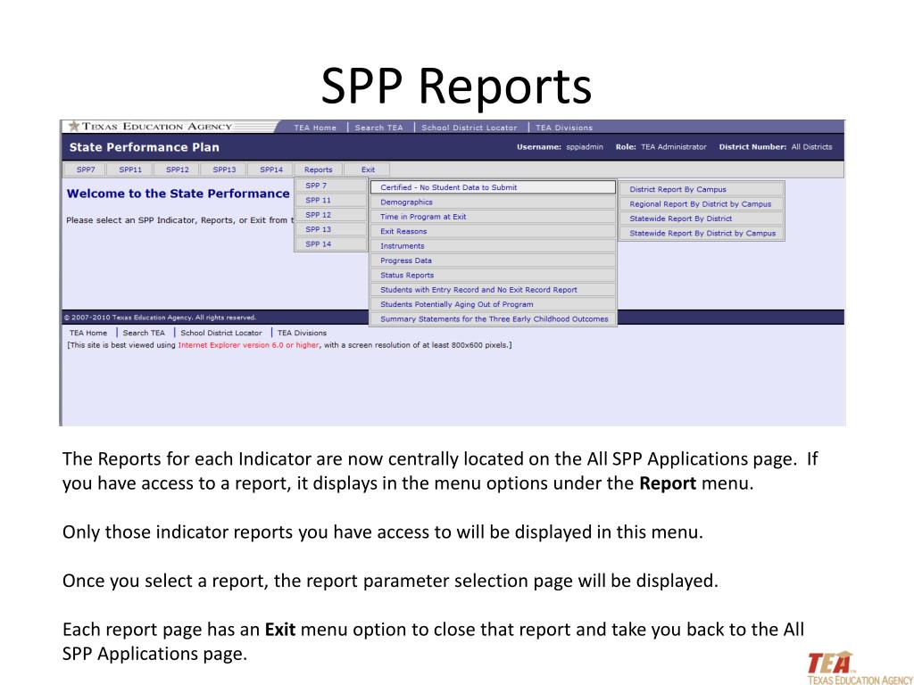Select Time in Program at Exit report
Viewport: 914px width, 685px height.
[493, 217]
